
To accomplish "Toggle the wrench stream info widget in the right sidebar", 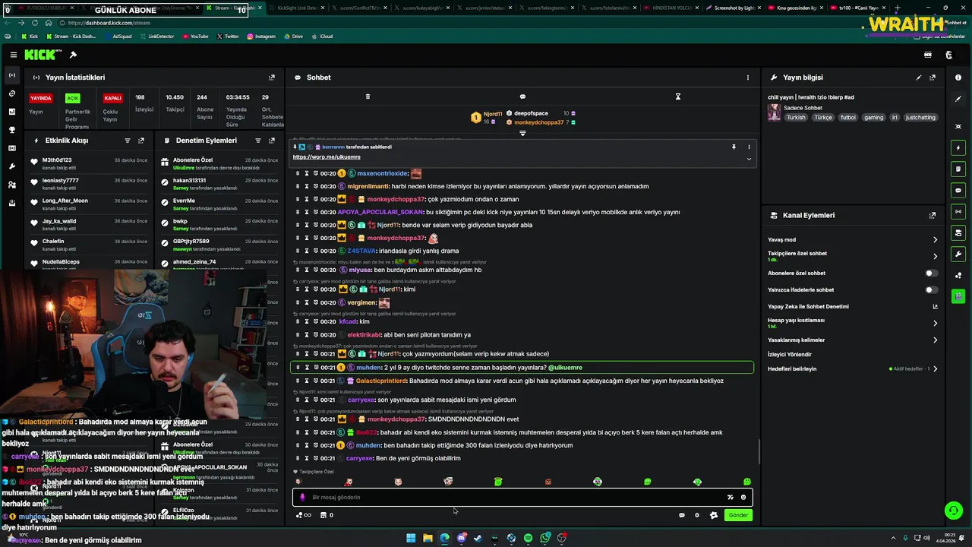I will 958,254.
